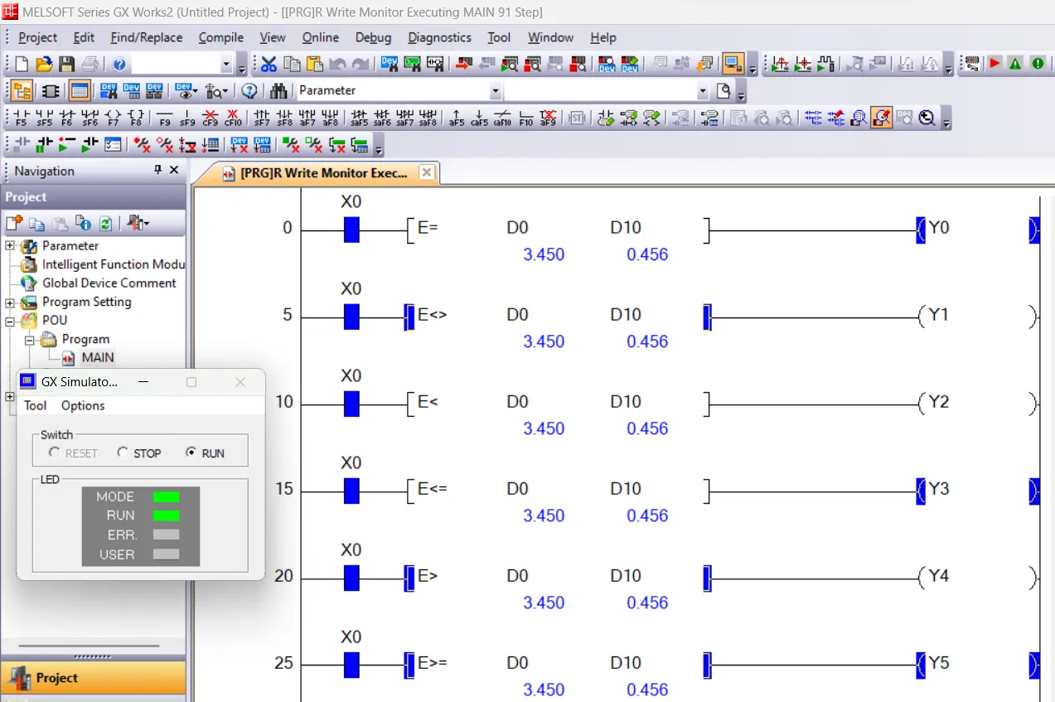1055x702 pixels.
Task: Insert an application instruction with F8
Action: click(136, 118)
